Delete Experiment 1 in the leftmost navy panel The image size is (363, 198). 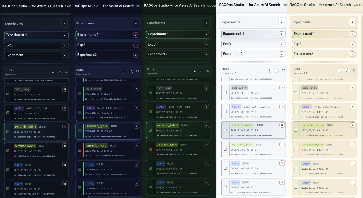click(64, 35)
